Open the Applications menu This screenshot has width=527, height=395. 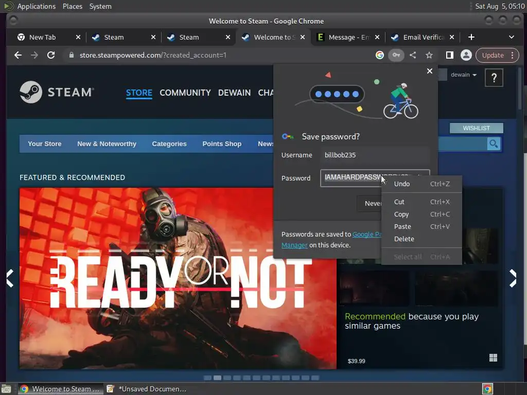click(x=37, y=6)
